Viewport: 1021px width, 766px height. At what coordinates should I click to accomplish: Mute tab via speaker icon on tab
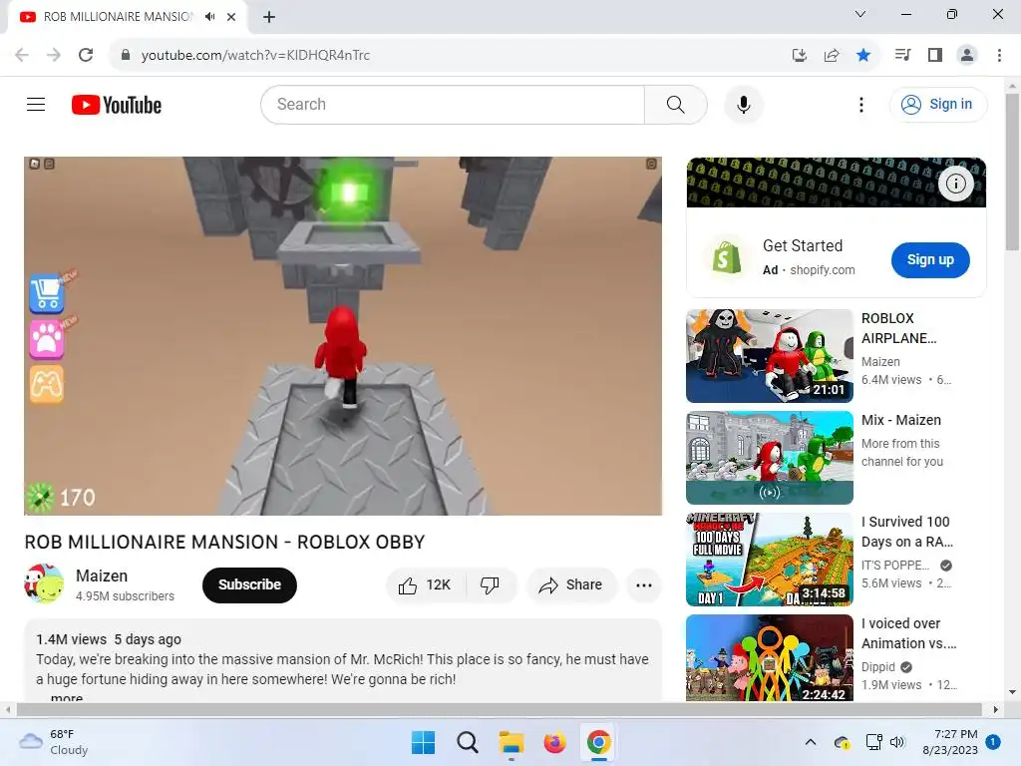tap(209, 16)
